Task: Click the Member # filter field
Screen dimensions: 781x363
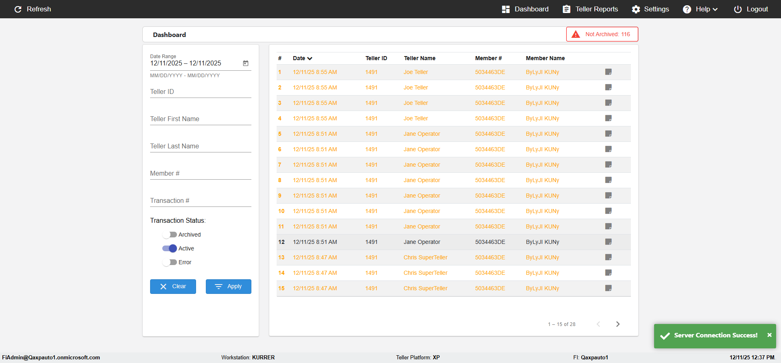Action: tap(201, 174)
